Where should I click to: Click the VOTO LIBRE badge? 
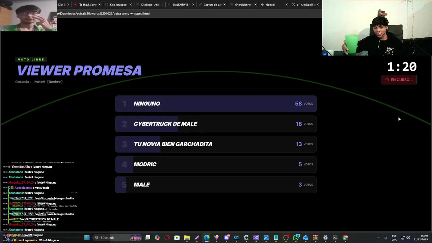[31, 59]
